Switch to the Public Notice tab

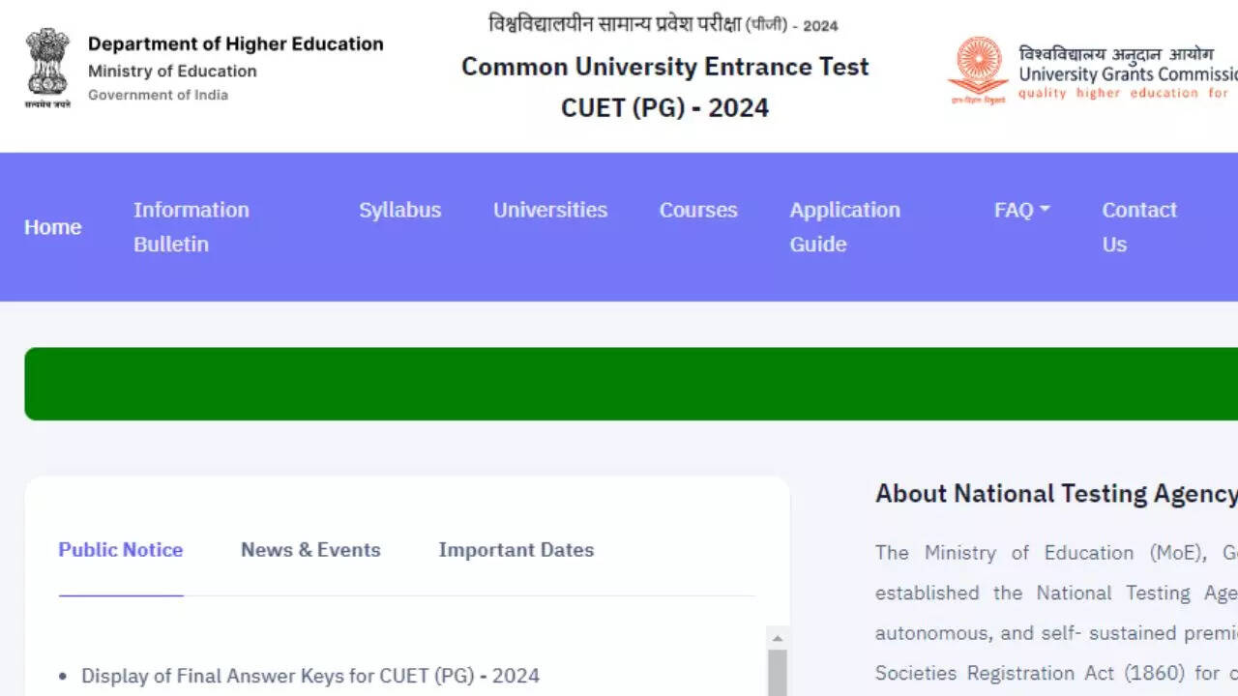point(121,550)
